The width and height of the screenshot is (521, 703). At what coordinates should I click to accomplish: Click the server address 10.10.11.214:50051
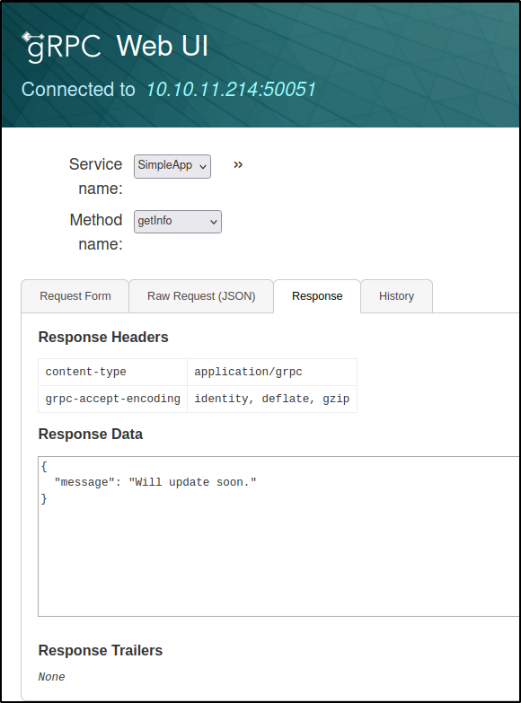[231, 89]
